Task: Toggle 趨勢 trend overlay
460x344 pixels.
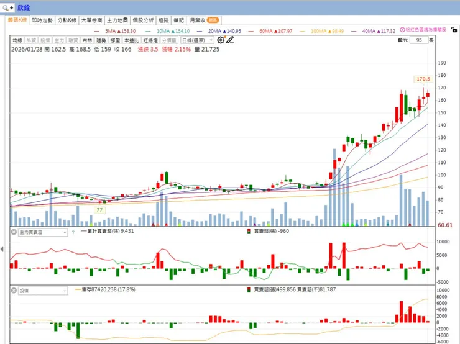Action: click(101, 40)
